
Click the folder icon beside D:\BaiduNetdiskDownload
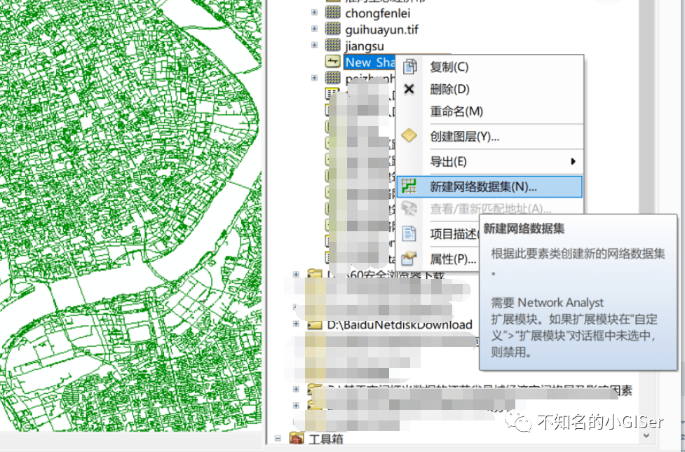point(313,324)
